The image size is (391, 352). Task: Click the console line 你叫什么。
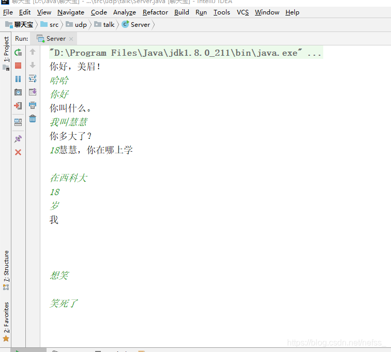(70, 108)
